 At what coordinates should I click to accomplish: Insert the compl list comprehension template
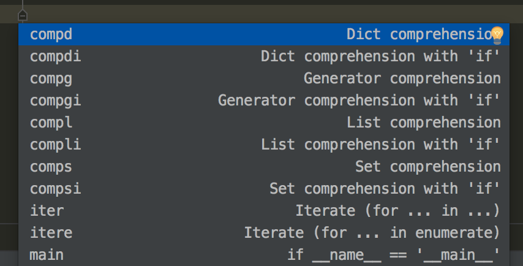pyautogui.click(x=51, y=122)
